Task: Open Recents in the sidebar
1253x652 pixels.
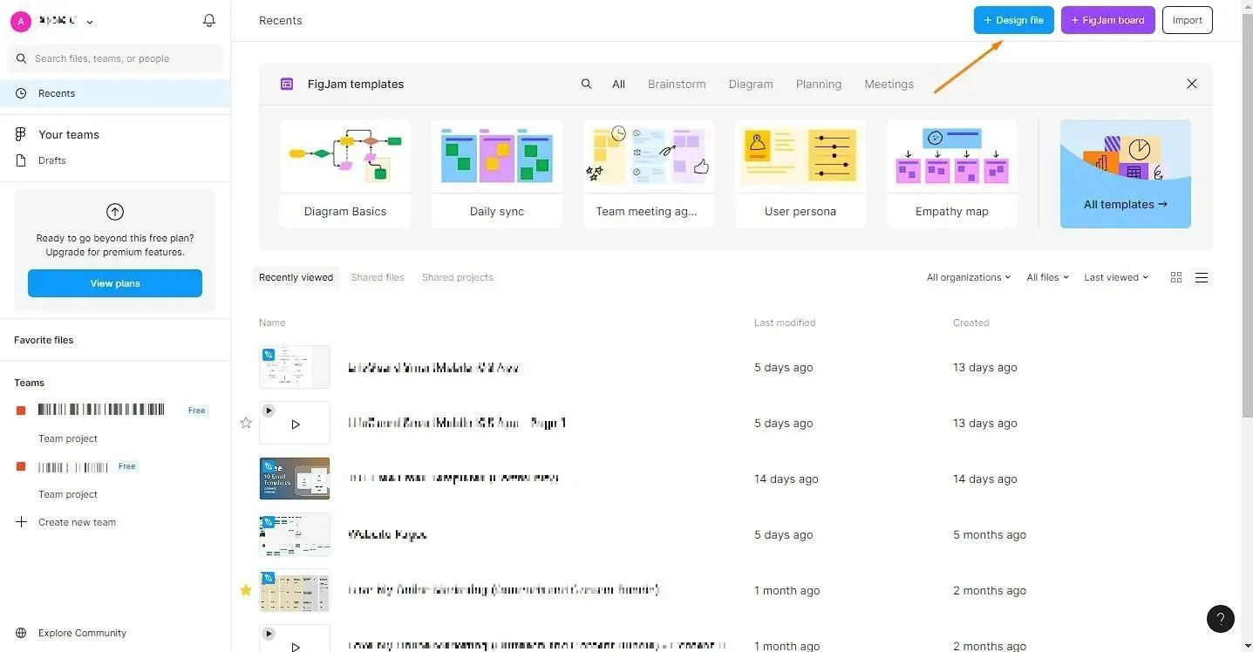Action: click(x=115, y=93)
